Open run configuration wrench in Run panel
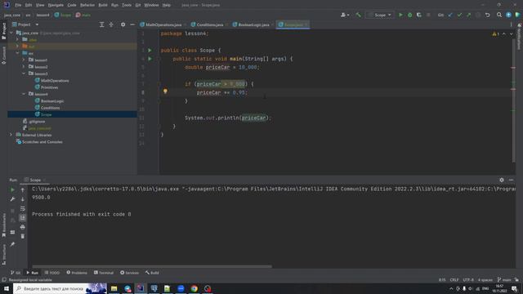 (x=12, y=199)
